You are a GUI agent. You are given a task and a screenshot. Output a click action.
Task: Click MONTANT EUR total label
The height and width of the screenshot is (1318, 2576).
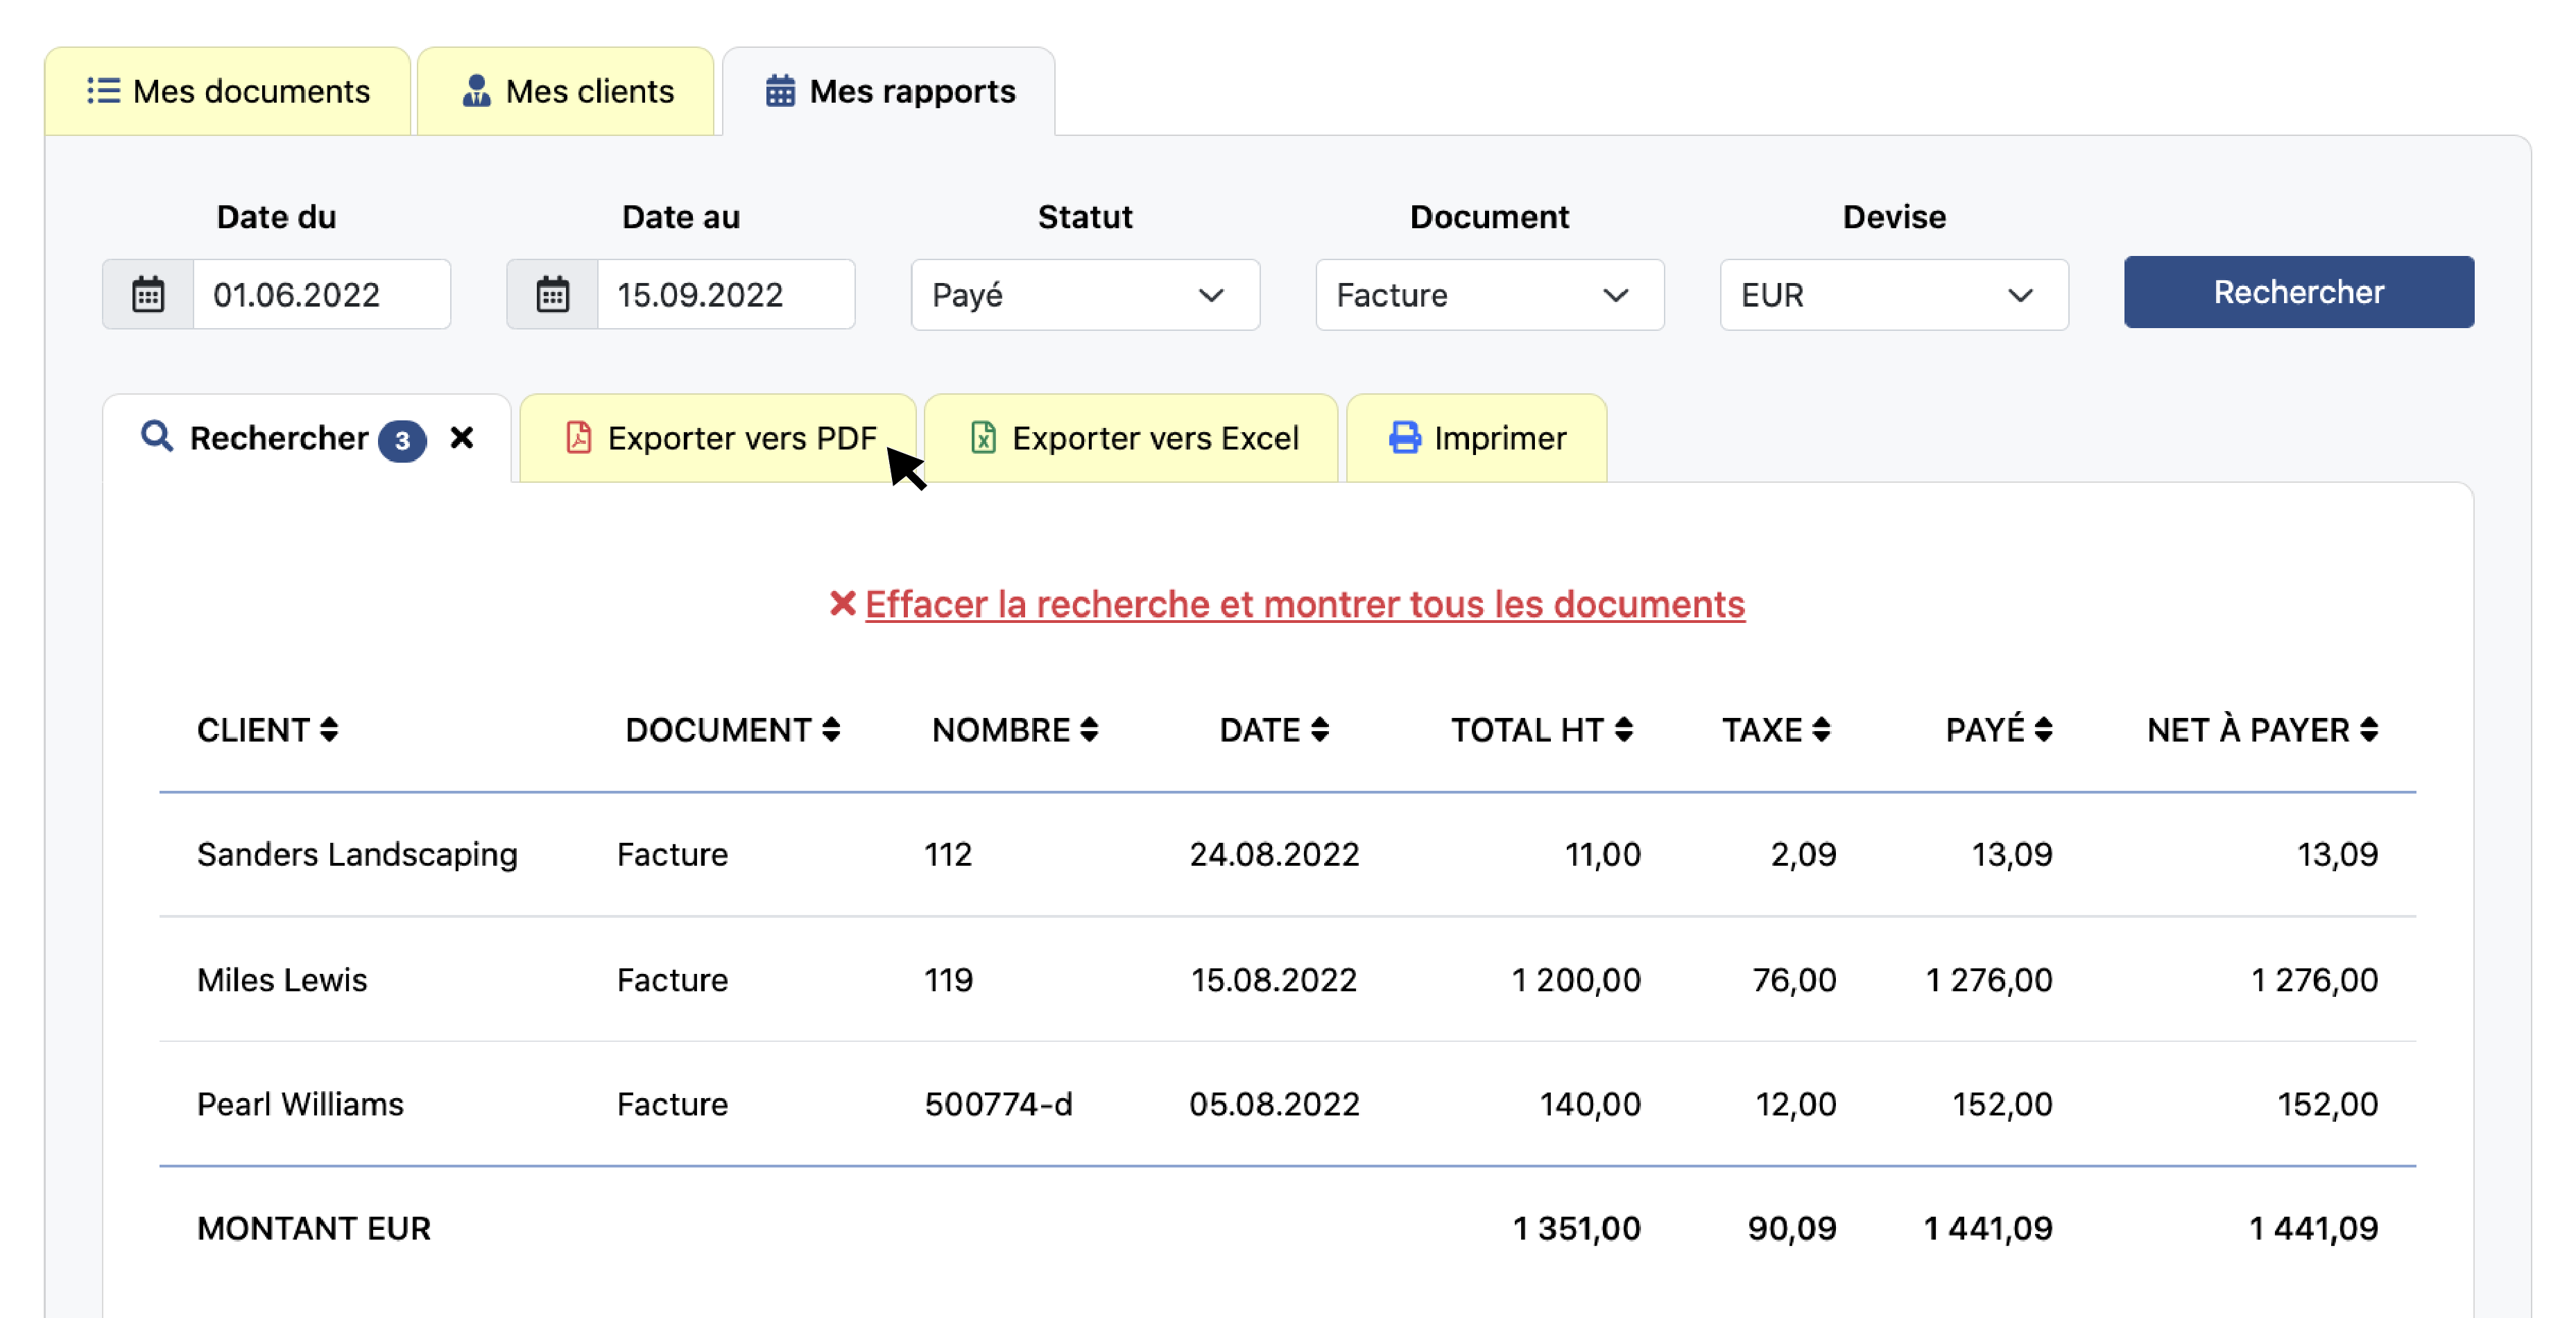coord(314,1228)
